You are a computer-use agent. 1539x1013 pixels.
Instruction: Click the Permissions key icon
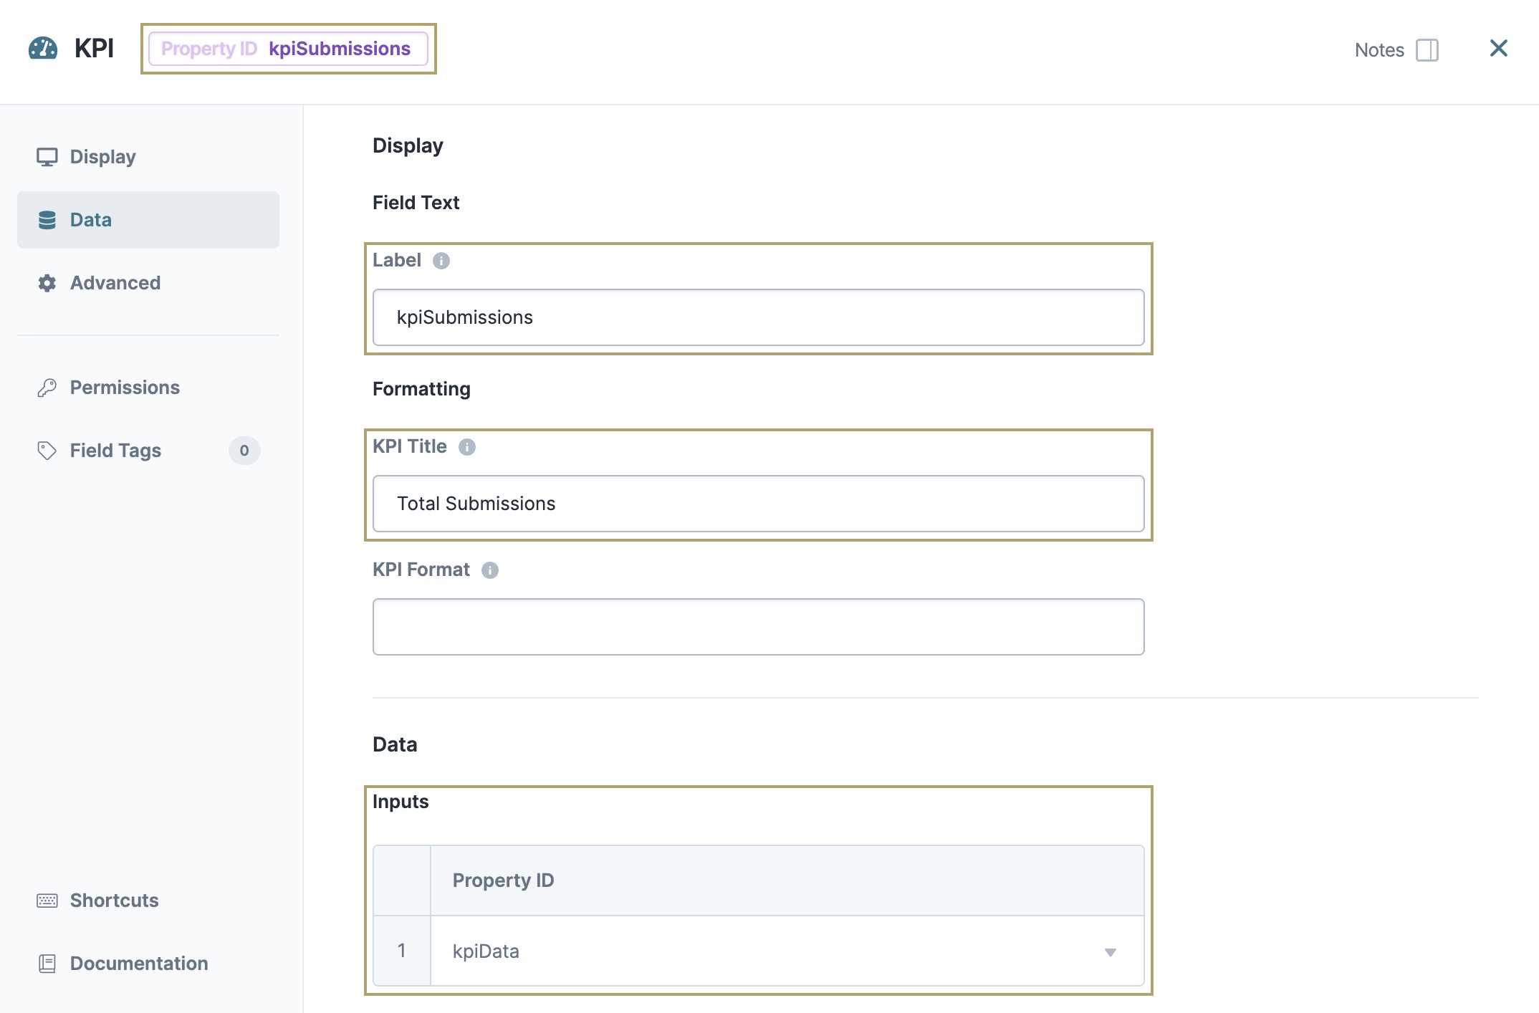point(47,388)
